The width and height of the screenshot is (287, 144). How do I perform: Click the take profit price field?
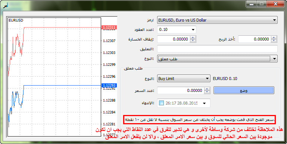[255, 39]
